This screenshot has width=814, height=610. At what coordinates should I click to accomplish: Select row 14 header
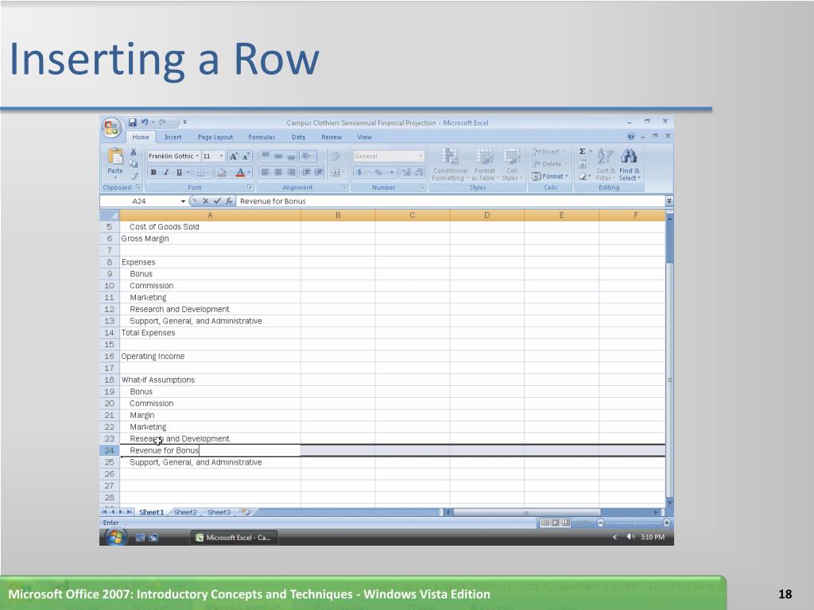click(x=109, y=333)
